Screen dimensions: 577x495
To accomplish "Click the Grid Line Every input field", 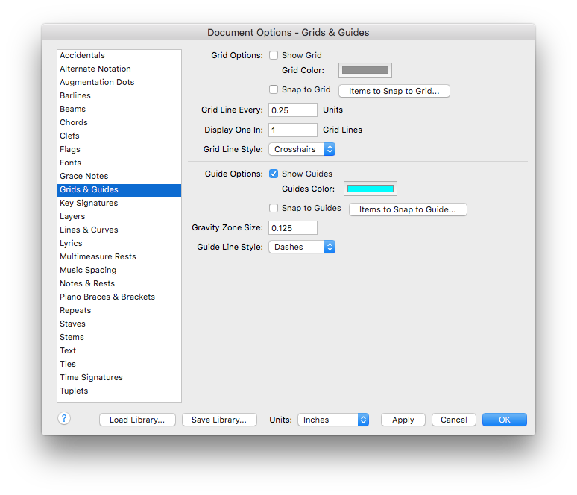I will pyautogui.click(x=292, y=110).
